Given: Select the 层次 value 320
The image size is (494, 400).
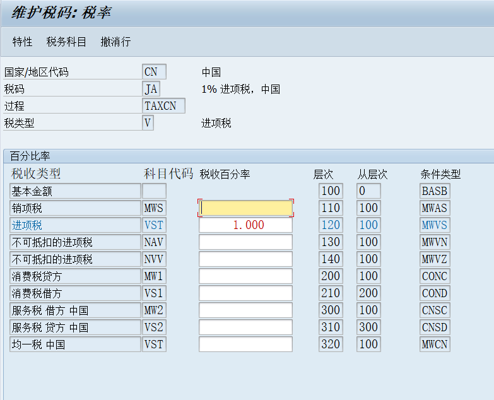Looking at the screenshot, I should coord(331,344).
